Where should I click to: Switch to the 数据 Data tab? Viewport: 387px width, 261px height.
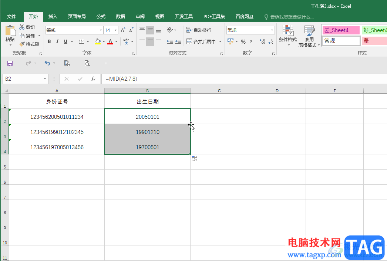tap(121, 17)
